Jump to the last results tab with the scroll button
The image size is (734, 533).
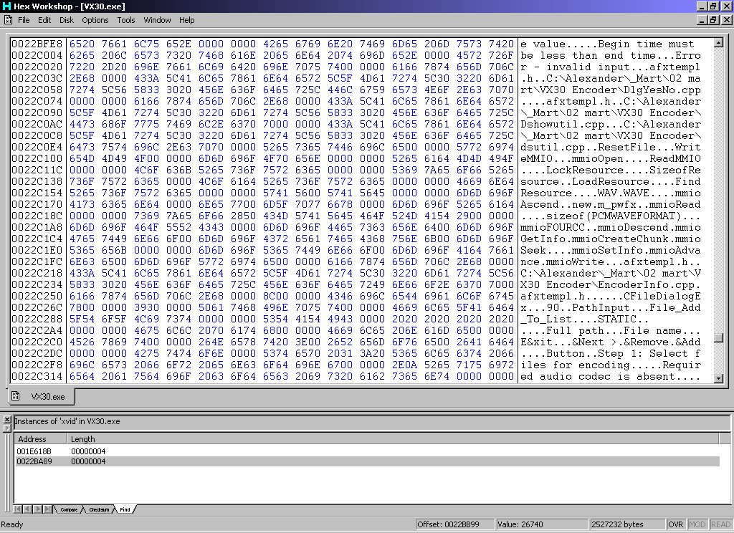[x=47, y=509]
